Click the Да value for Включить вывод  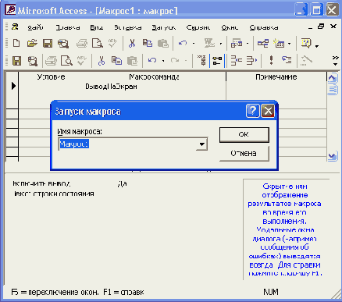tap(123, 183)
